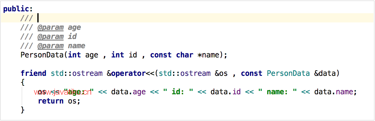Image resolution: width=375 pixels, height=121 pixels.
Task: Place cursor after the empty /// comment
Action: point(38,18)
